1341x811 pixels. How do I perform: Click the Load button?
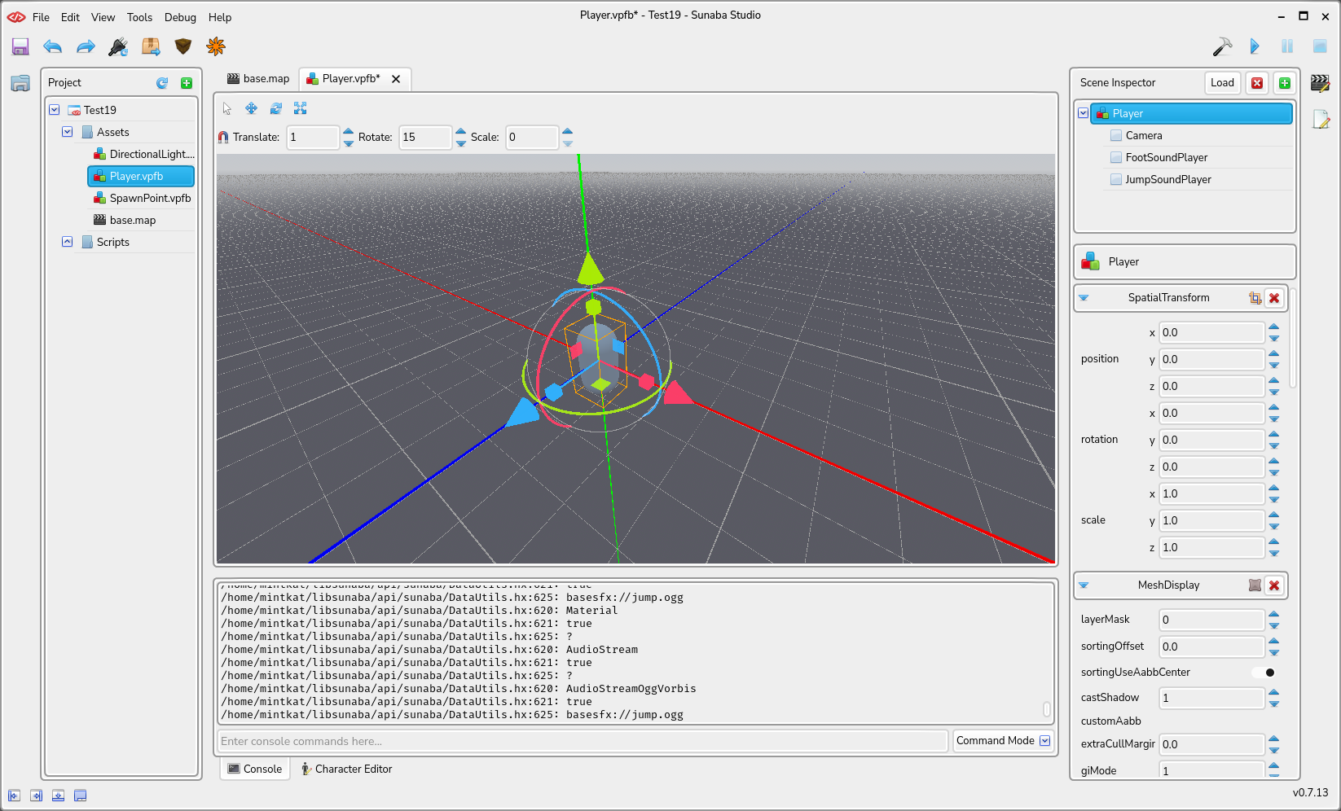click(1222, 83)
